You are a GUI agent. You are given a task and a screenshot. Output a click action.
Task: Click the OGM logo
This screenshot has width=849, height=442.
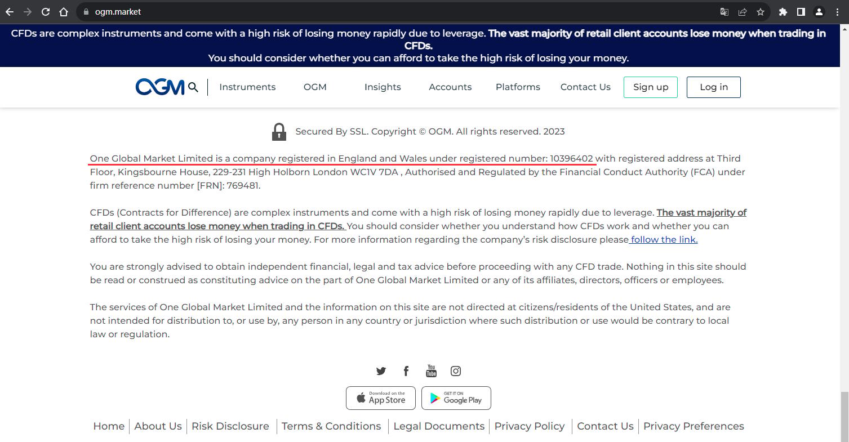tap(160, 87)
